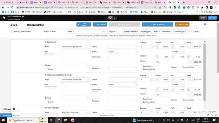Screen dimensions: 219x123
Task: Open Interment Event dropdown showing Burial
Action: click(x=123, y=52)
